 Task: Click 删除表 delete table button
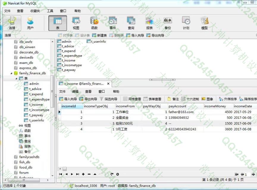(117, 35)
